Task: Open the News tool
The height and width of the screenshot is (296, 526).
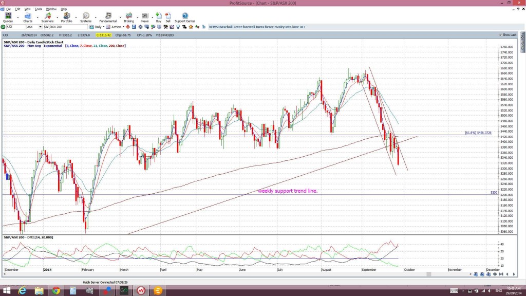Action: coord(145,17)
